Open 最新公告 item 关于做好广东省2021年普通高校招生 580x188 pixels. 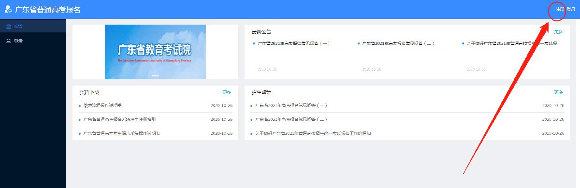(x=512, y=43)
